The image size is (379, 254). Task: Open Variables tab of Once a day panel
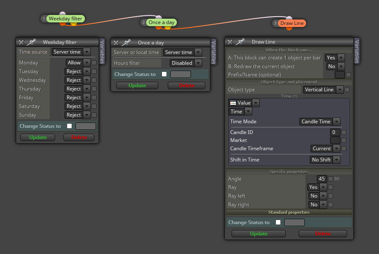click(x=213, y=52)
